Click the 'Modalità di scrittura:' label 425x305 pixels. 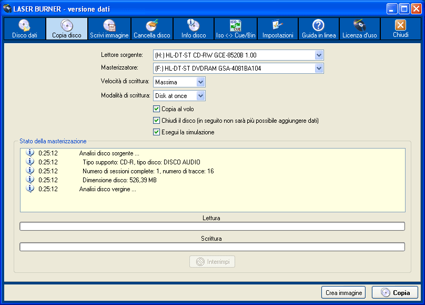[x=126, y=95]
